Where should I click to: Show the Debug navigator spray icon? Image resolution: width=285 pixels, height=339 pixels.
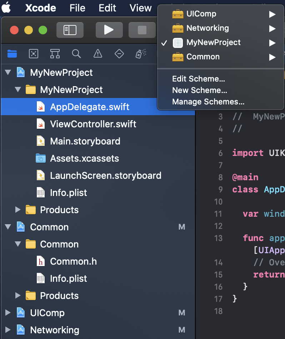click(x=141, y=54)
